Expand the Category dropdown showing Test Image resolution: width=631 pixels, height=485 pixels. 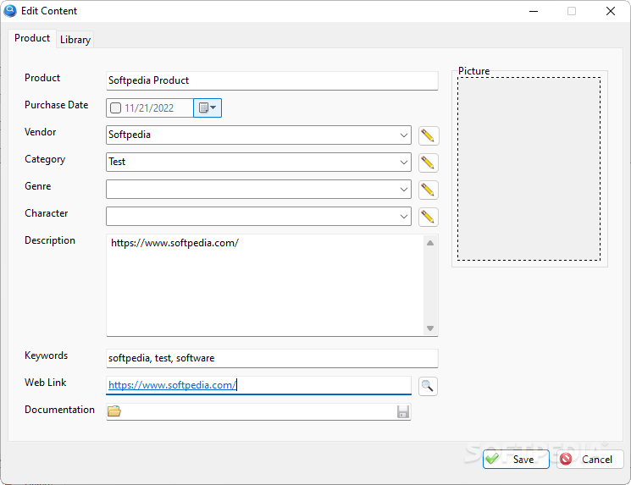point(404,162)
